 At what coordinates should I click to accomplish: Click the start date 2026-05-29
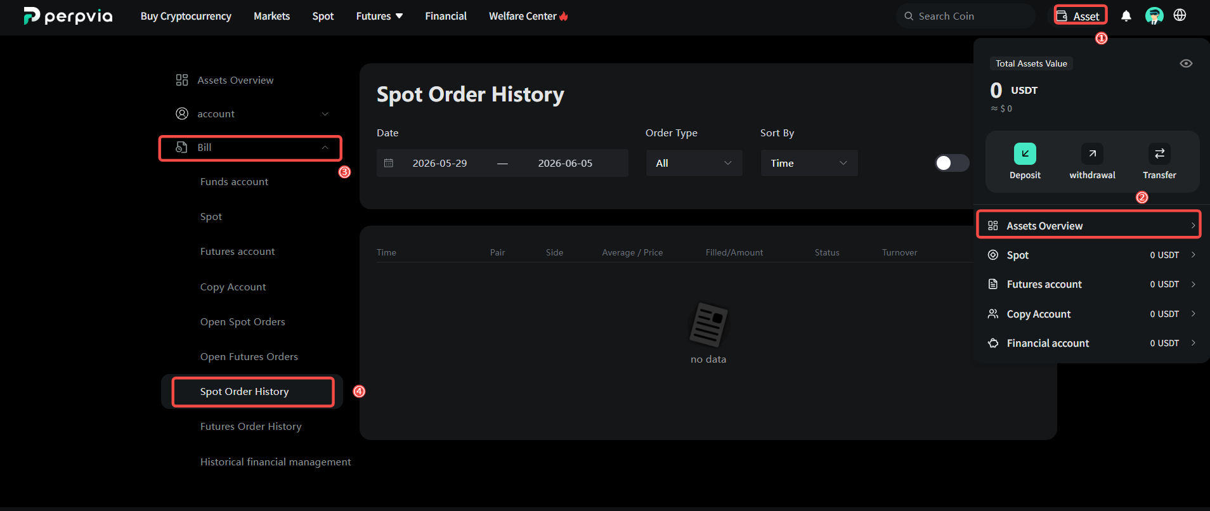tap(439, 163)
